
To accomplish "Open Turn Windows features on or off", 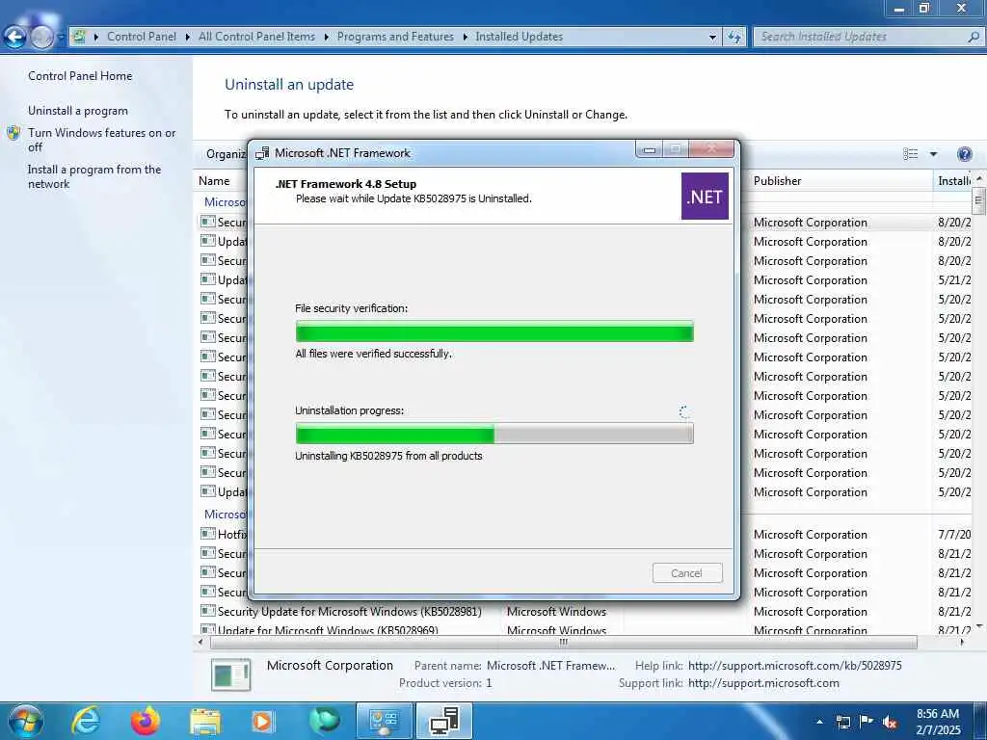I will pos(101,140).
